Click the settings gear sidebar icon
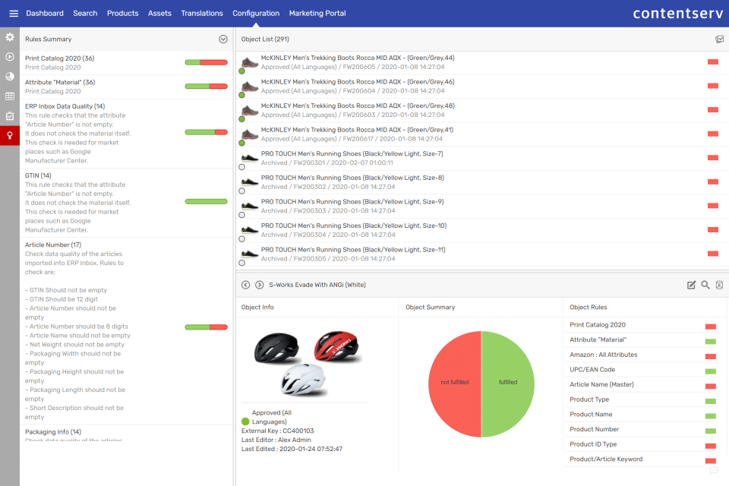The width and height of the screenshot is (729, 486). point(10,36)
